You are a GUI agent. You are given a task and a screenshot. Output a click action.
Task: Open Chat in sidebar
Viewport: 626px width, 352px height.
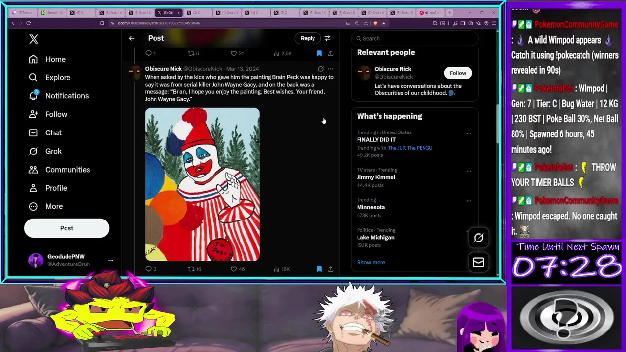tap(45, 132)
